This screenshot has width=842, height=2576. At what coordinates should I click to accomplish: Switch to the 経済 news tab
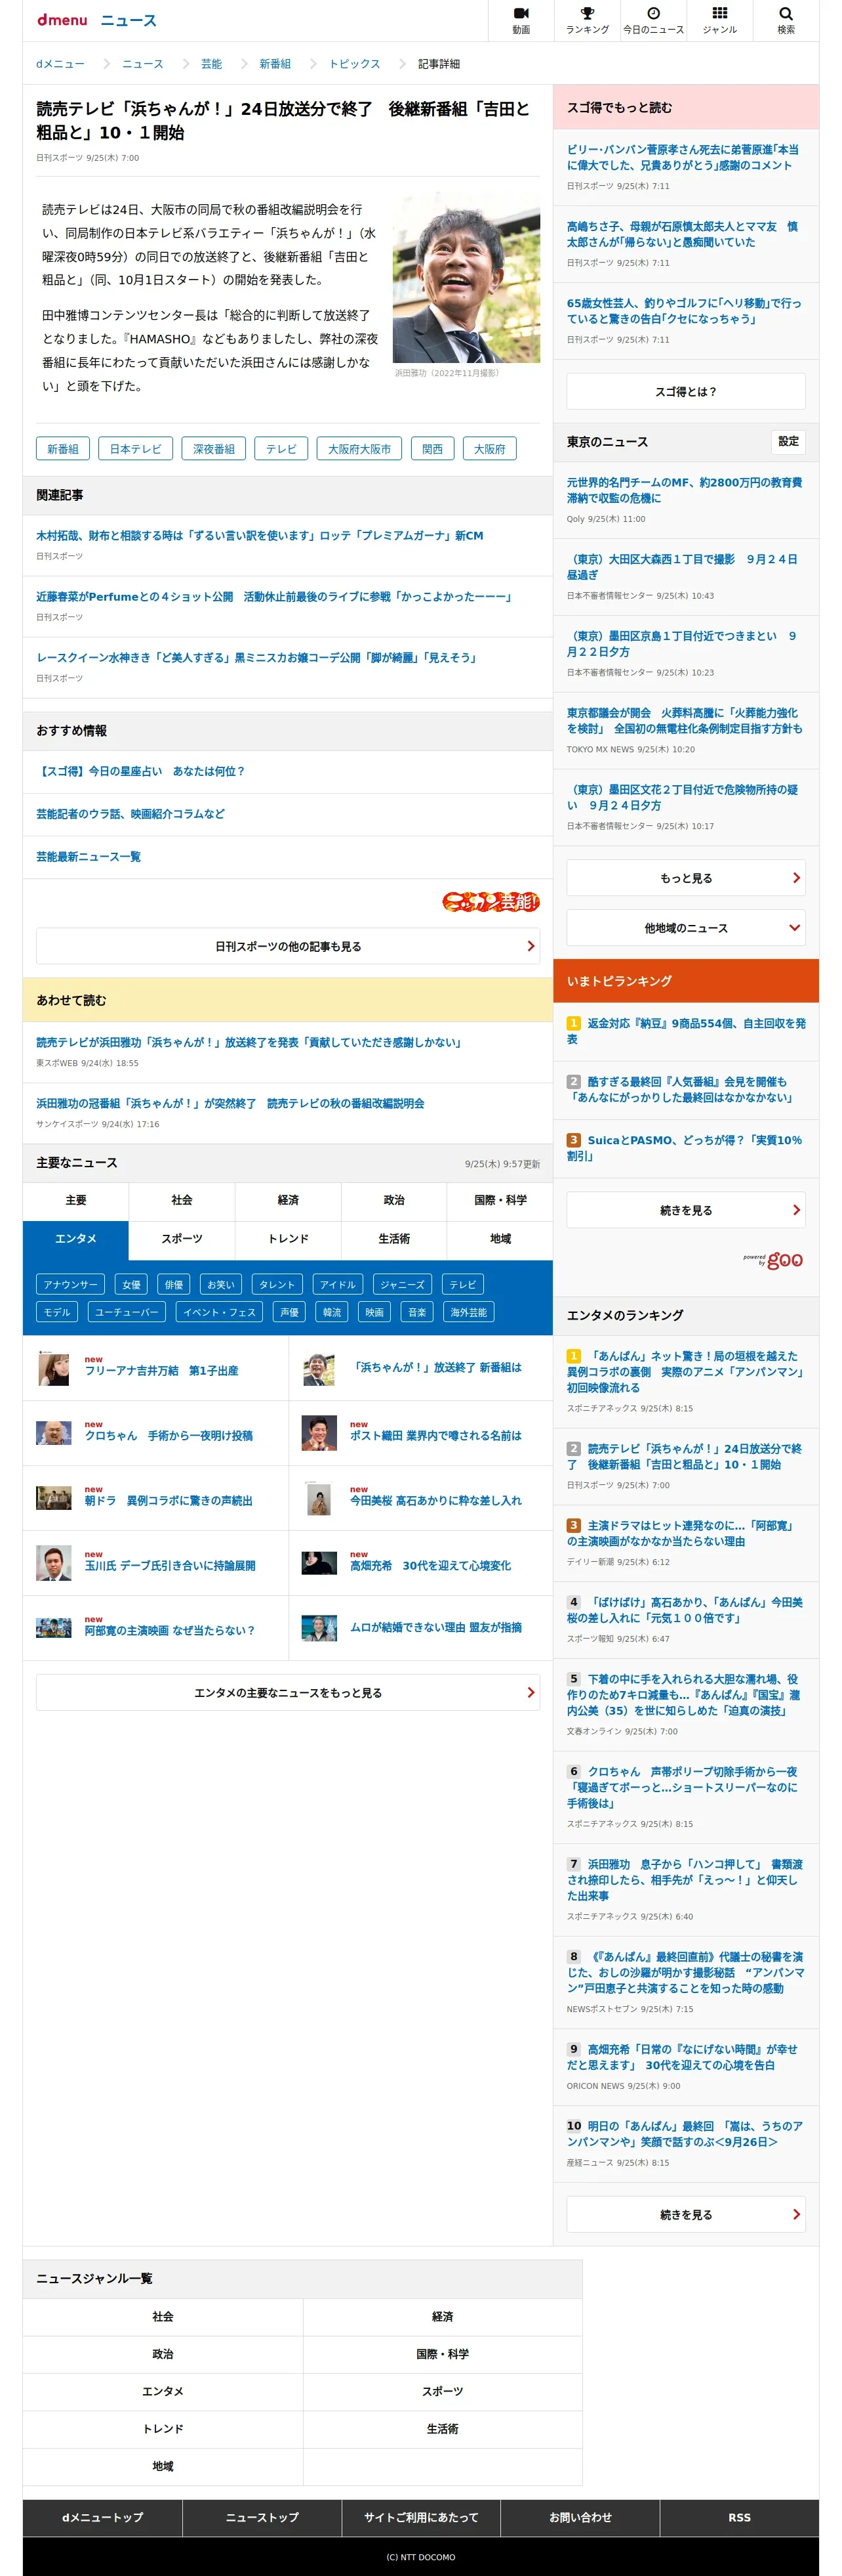click(x=288, y=1200)
